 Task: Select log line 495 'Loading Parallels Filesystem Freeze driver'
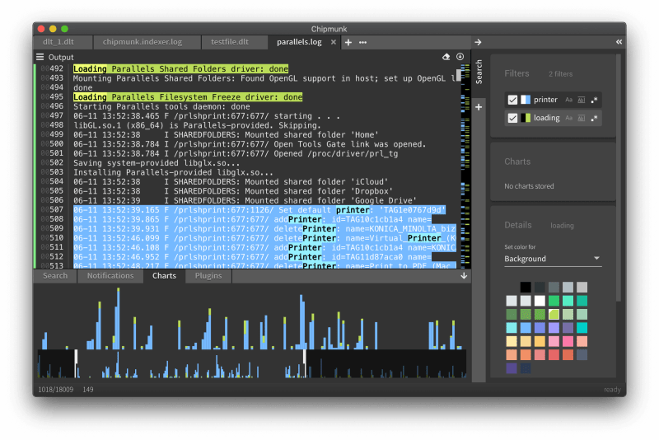pyautogui.click(x=188, y=97)
